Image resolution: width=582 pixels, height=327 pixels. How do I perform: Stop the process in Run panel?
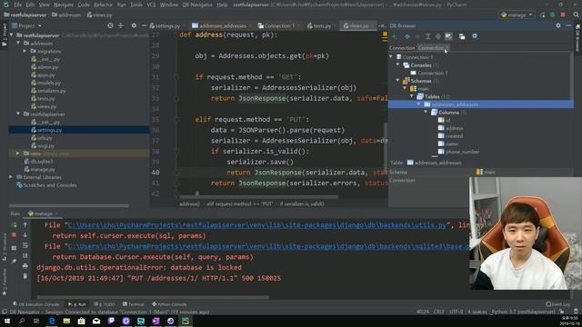[14, 235]
